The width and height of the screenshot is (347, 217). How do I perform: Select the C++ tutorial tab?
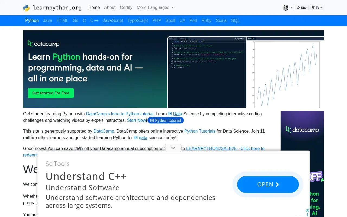94,21
